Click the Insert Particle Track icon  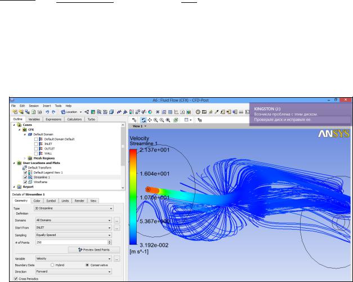105,112
